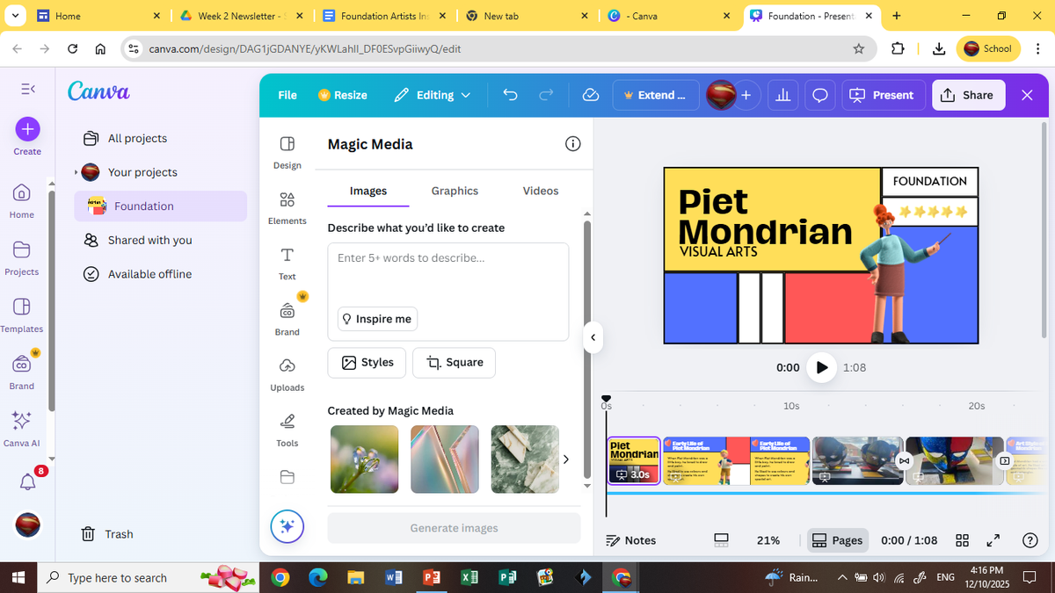This screenshot has height=593, width=1055.
Task: Open the analytics bar chart icon
Action: pos(782,95)
